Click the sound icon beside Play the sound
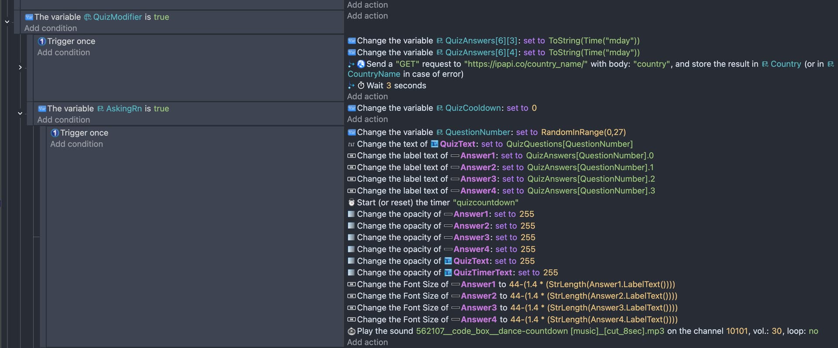Screen dimensions: 838x348 (351, 331)
